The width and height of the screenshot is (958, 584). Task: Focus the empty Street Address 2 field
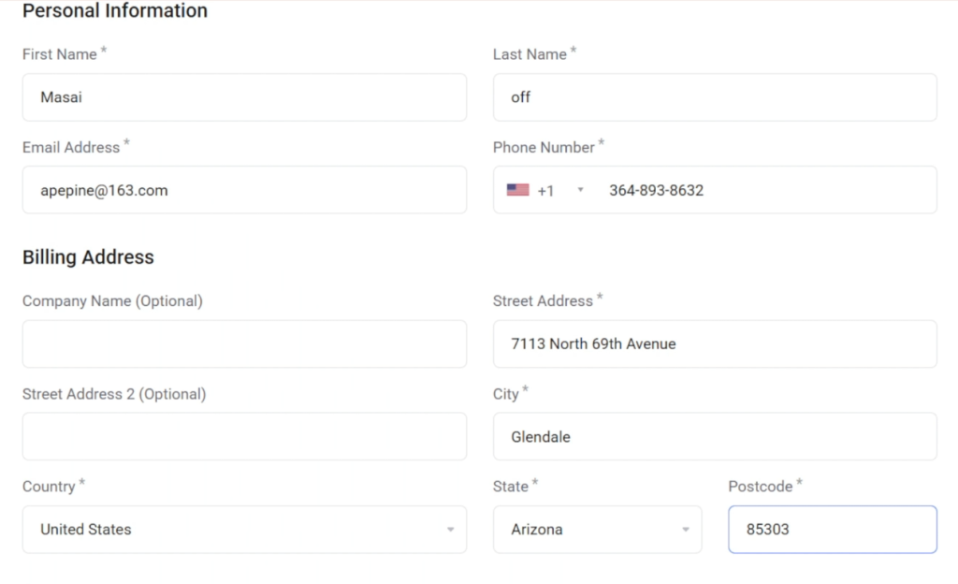click(x=244, y=436)
